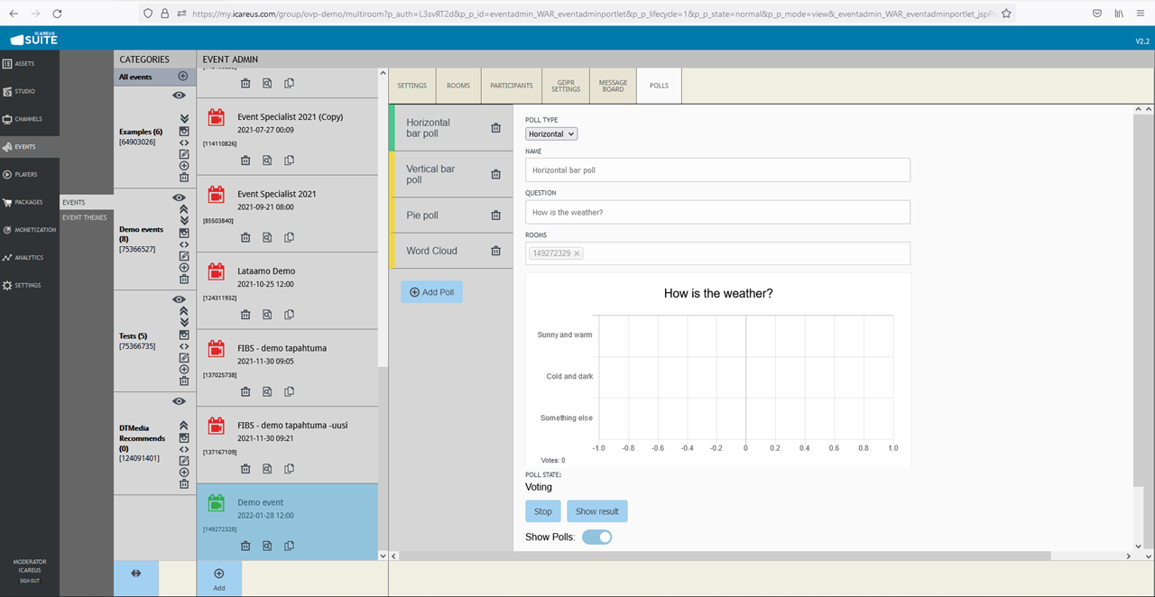Edit the Demo events category

[x=184, y=256]
